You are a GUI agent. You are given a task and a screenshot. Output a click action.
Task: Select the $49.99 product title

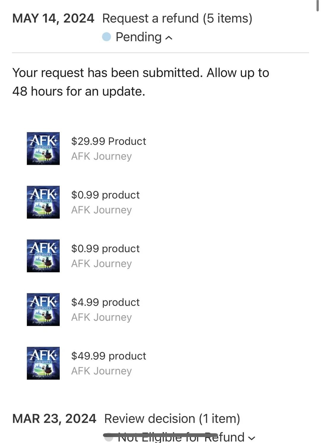pyautogui.click(x=108, y=356)
